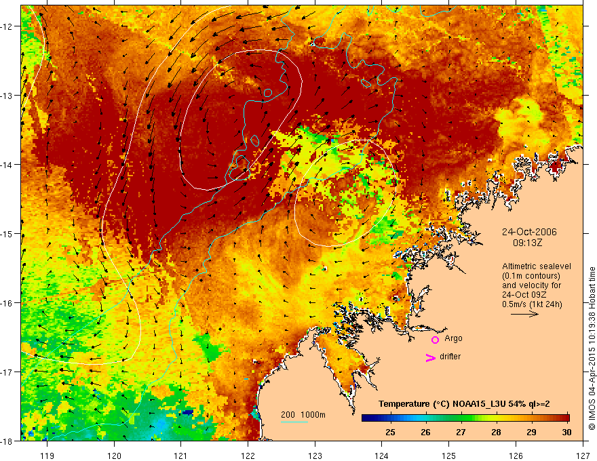
Task: Click the colorbar value 29
Action: (531, 433)
